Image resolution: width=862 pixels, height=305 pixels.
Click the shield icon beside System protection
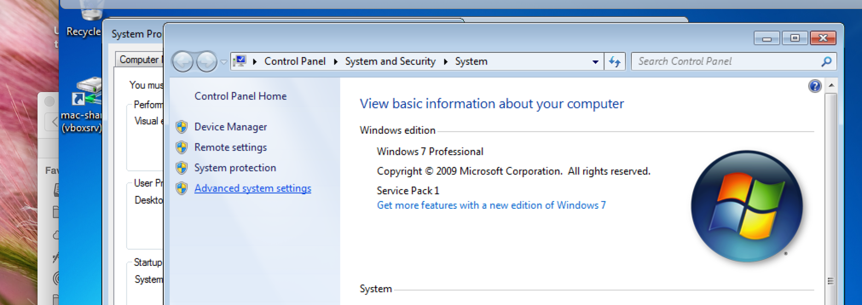pyautogui.click(x=182, y=168)
